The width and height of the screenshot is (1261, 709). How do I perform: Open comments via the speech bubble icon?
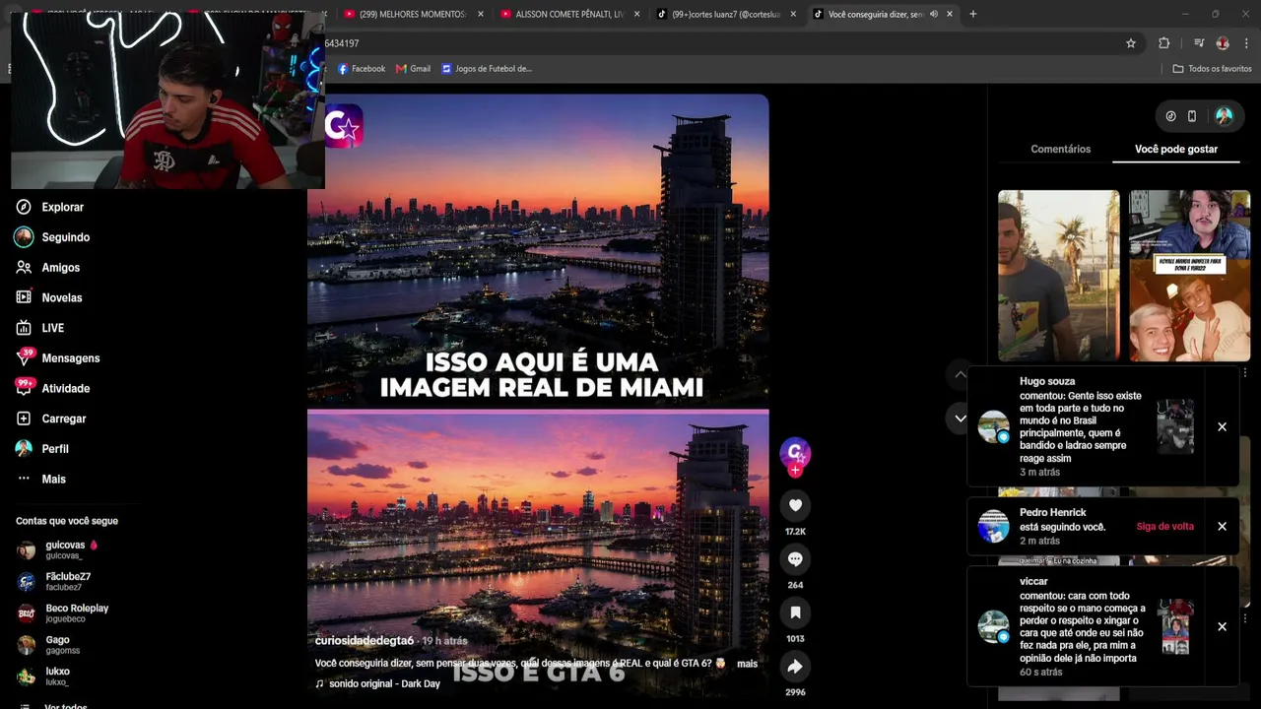pos(795,559)
